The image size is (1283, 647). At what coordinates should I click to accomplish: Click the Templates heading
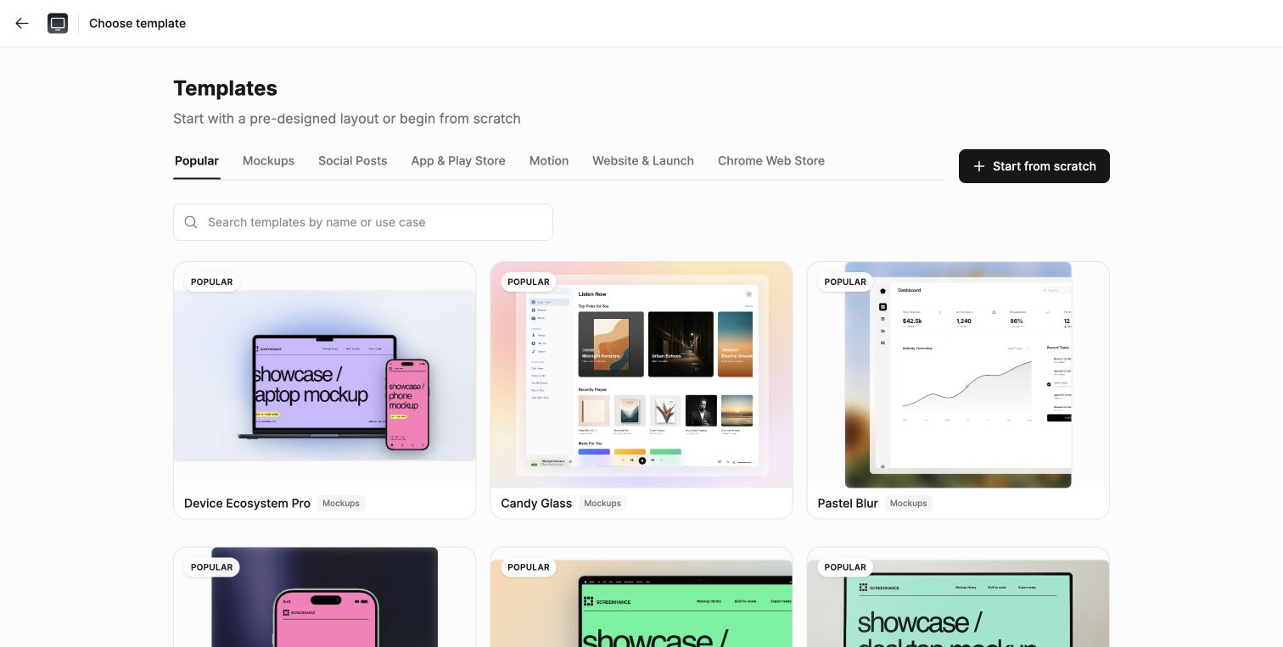(x=225, y=88)
